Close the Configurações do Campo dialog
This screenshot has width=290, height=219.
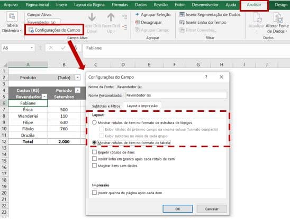221,77
